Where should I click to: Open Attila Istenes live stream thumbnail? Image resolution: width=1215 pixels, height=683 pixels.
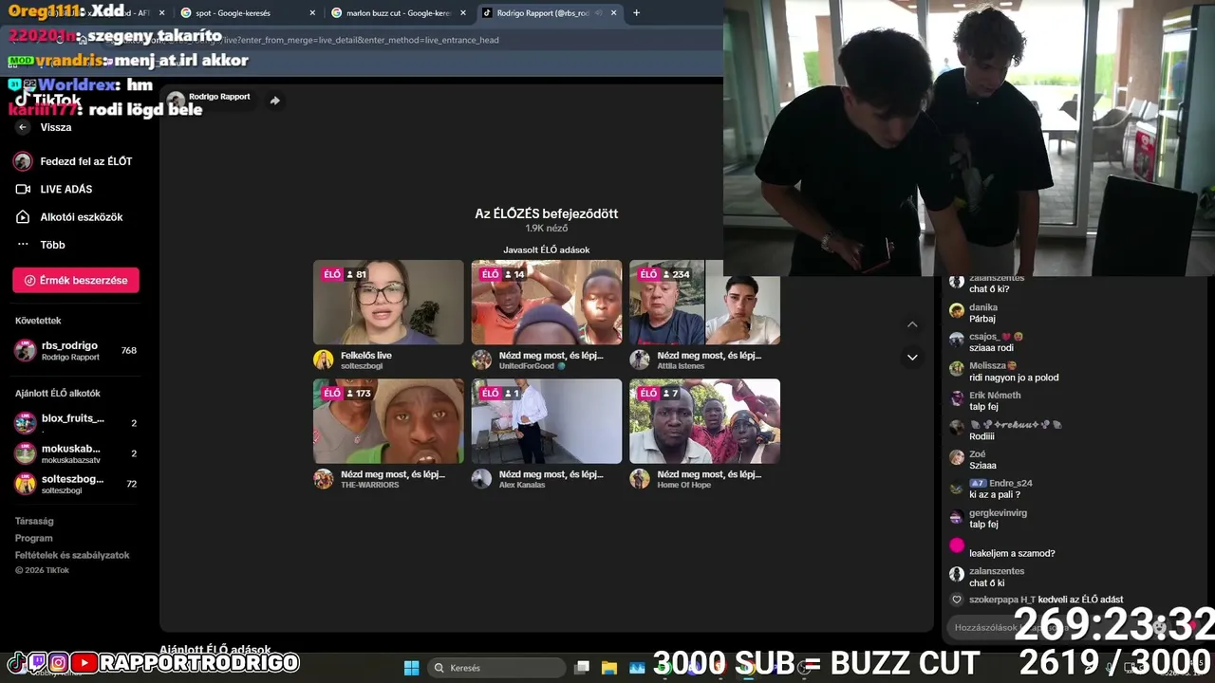click(704, 303)
